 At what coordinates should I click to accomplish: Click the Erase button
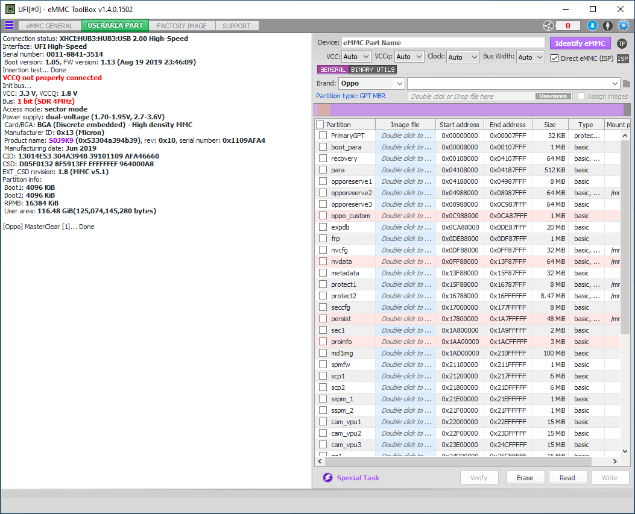point(525,478)
